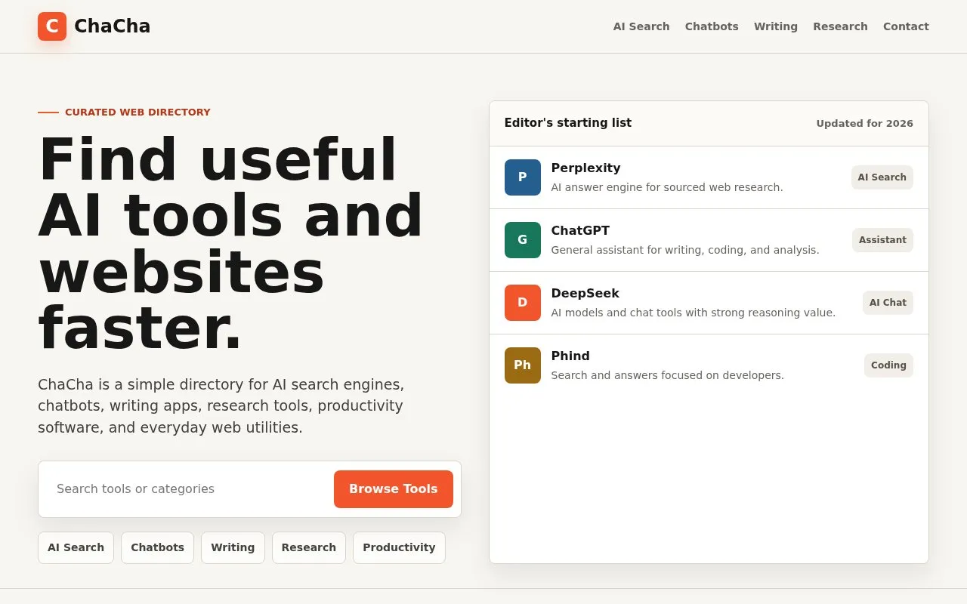Select the Productivity category chip
Image resolution: width=967 pixels, height=604 pixels.
point(399,547)
